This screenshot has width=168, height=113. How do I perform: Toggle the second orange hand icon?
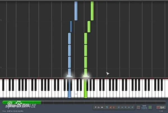tap(114, 107)
